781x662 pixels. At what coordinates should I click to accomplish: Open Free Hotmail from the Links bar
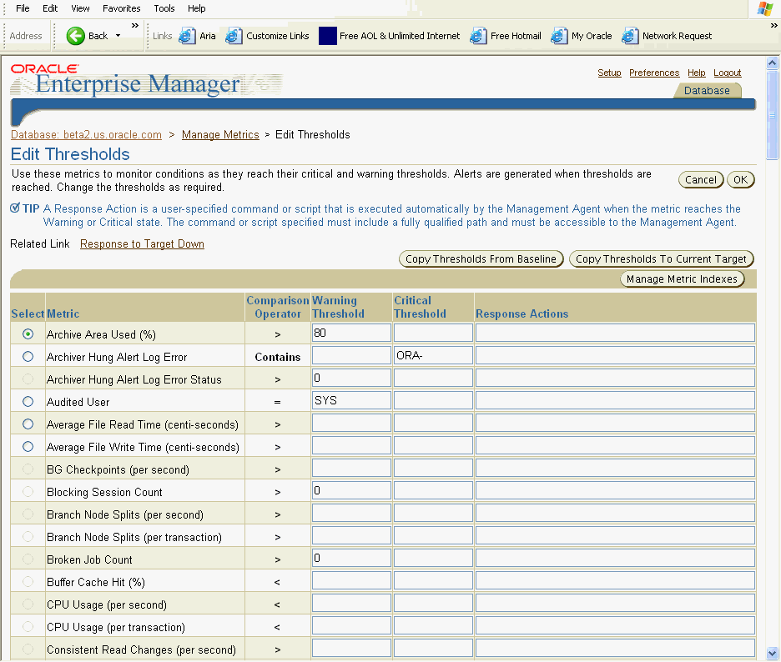tap(477, 35)
